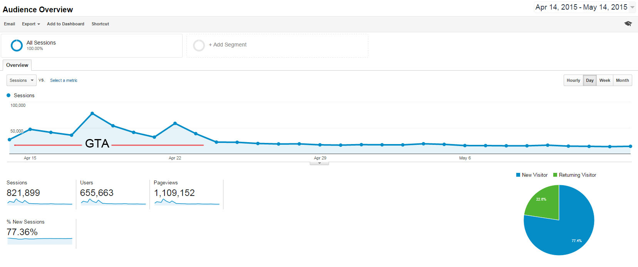
Task: Switch chart granularity to Week
Action: click(x=604, y=80)
